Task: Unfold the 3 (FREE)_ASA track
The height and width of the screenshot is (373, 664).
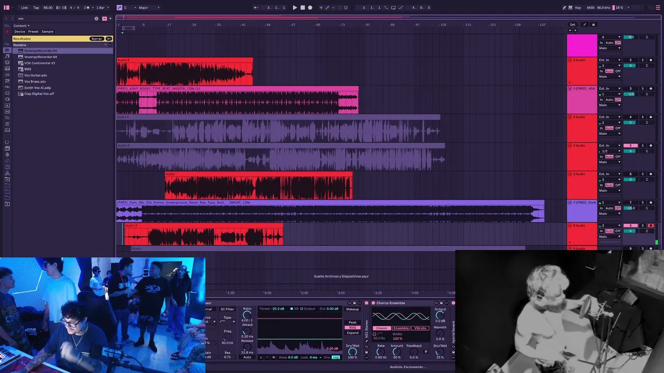Action: pyautogui.click(x=570, y=89)
